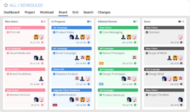Click the clock icon on Project Timeline card

[181, 105]
